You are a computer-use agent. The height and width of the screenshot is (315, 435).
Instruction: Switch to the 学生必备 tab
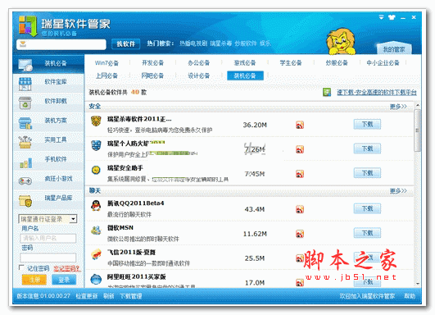[x=291, y=63]
